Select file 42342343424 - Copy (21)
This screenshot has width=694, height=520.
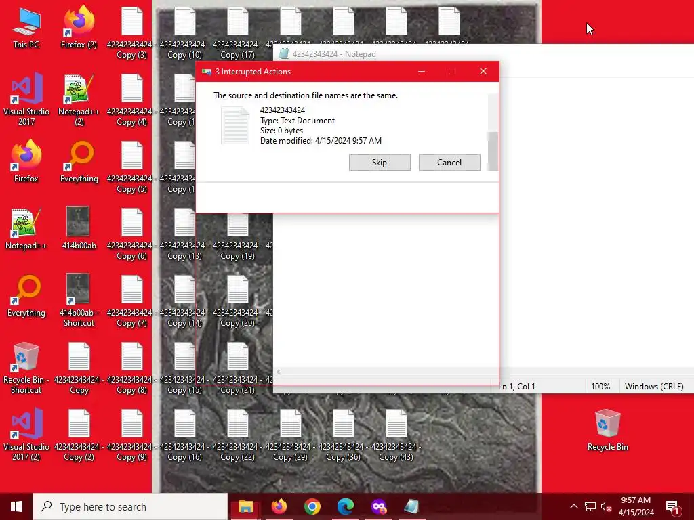[237, 368]
